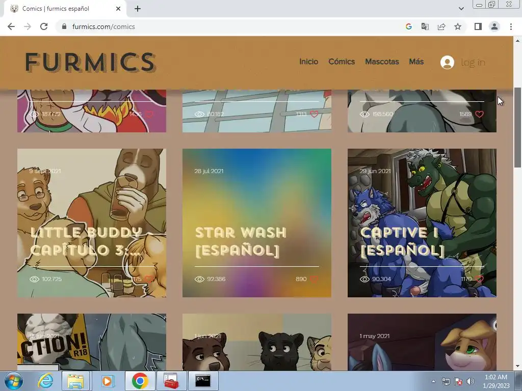Open the Inicio menu item
Image resolution: width=522 pixels, height=391 pixels.
(308, 62)
